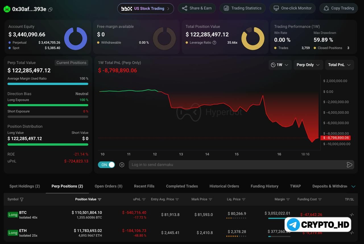Sort by Margin column icon
The height and width of the screenshot is (244, 364).
(x=288, y=200)
